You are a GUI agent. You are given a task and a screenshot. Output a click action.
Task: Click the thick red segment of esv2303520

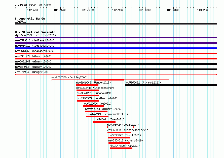tap(109, 80)
